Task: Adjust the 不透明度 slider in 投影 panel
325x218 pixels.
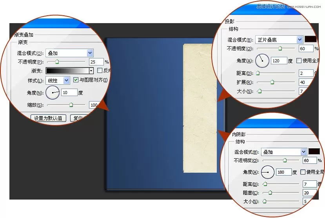Action: [280, 49]
